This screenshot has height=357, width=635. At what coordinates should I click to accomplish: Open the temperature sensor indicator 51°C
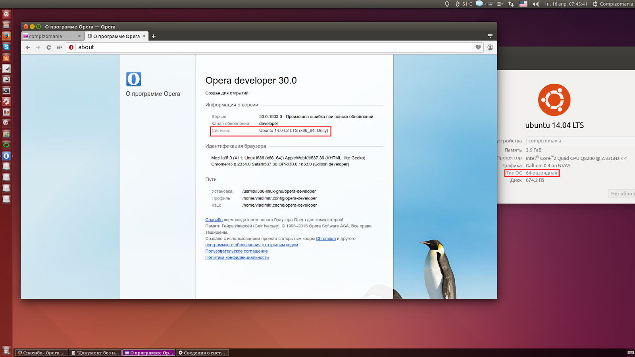coord(464,4)
